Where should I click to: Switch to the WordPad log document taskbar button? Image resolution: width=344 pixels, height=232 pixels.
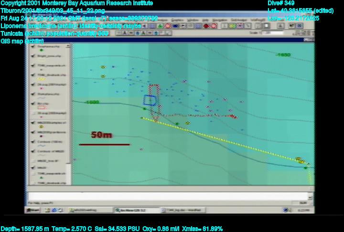(183, 210)
